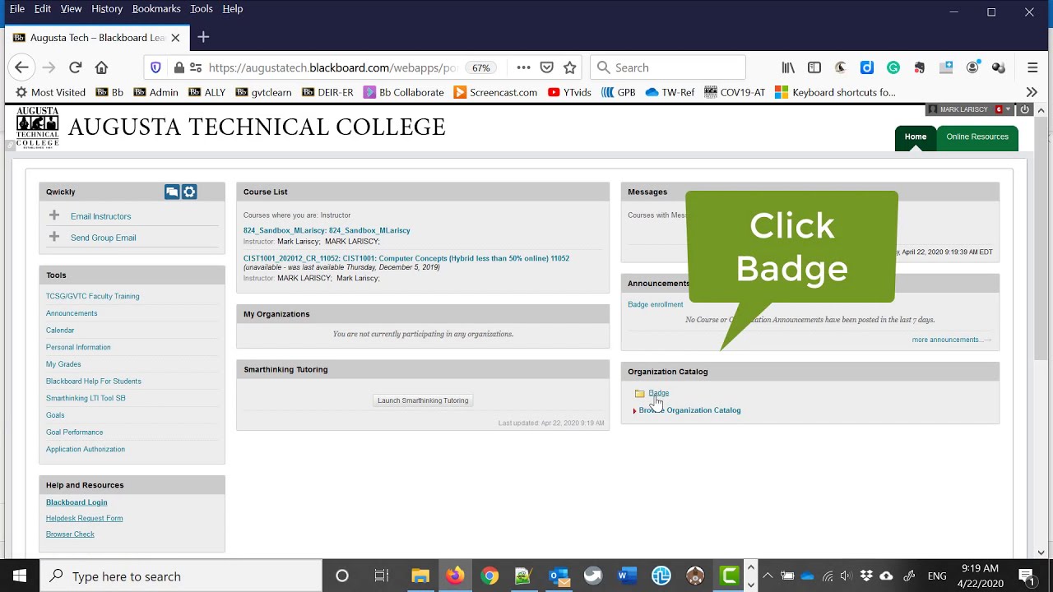Viewport: 1053px width, 592px height.
Task: Open Chrome from the taskbar
Action: point(489,576)
